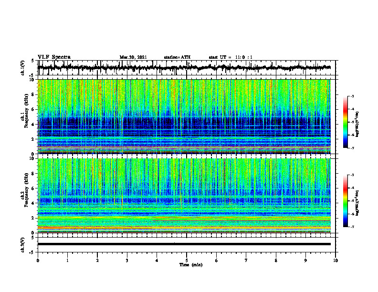The image size is (378, 292).
Task: Click time axis tick label "1"
Action: pyautogui.click(x=67, y=261)
